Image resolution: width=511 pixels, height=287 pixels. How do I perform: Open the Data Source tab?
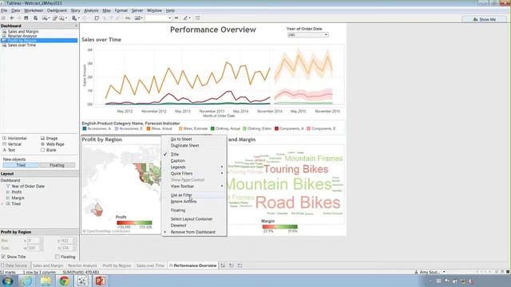[14, 265]
